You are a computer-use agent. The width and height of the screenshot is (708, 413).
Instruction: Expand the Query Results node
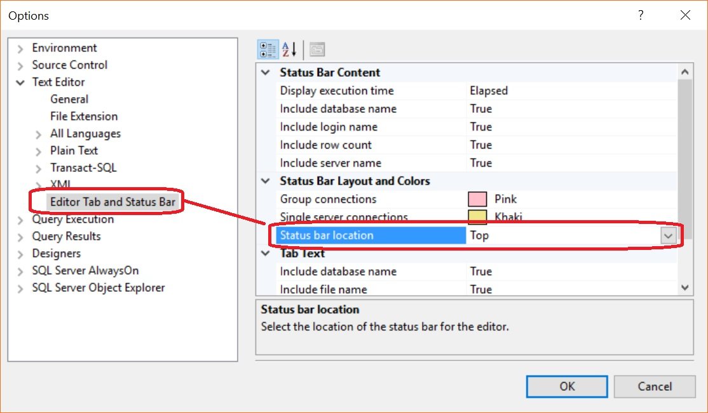[x=20, y=237]
